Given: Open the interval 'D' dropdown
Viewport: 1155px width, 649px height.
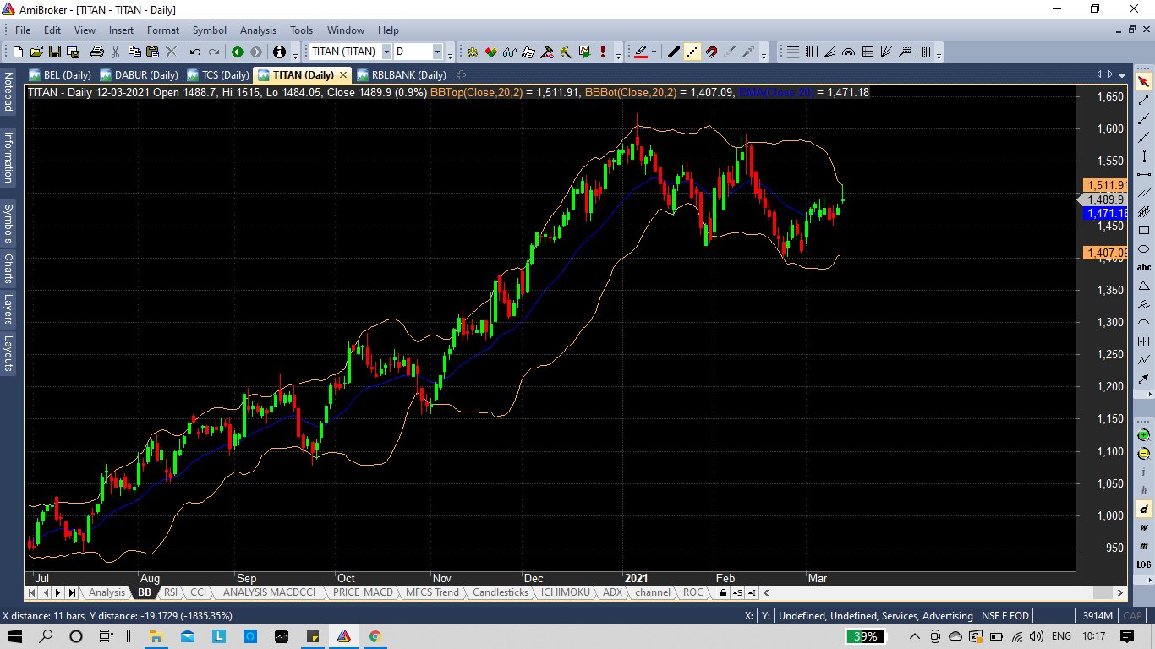Looking at the screenshot, I should [x=438, y=52].
